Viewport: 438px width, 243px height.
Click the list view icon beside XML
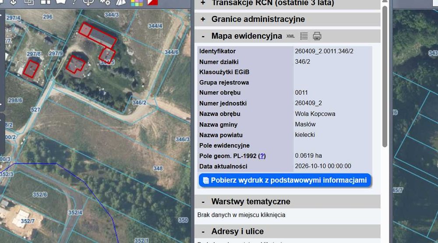tap(304, 36)
